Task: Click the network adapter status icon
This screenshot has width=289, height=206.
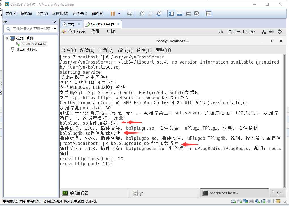Action: (x=245, y=201)
